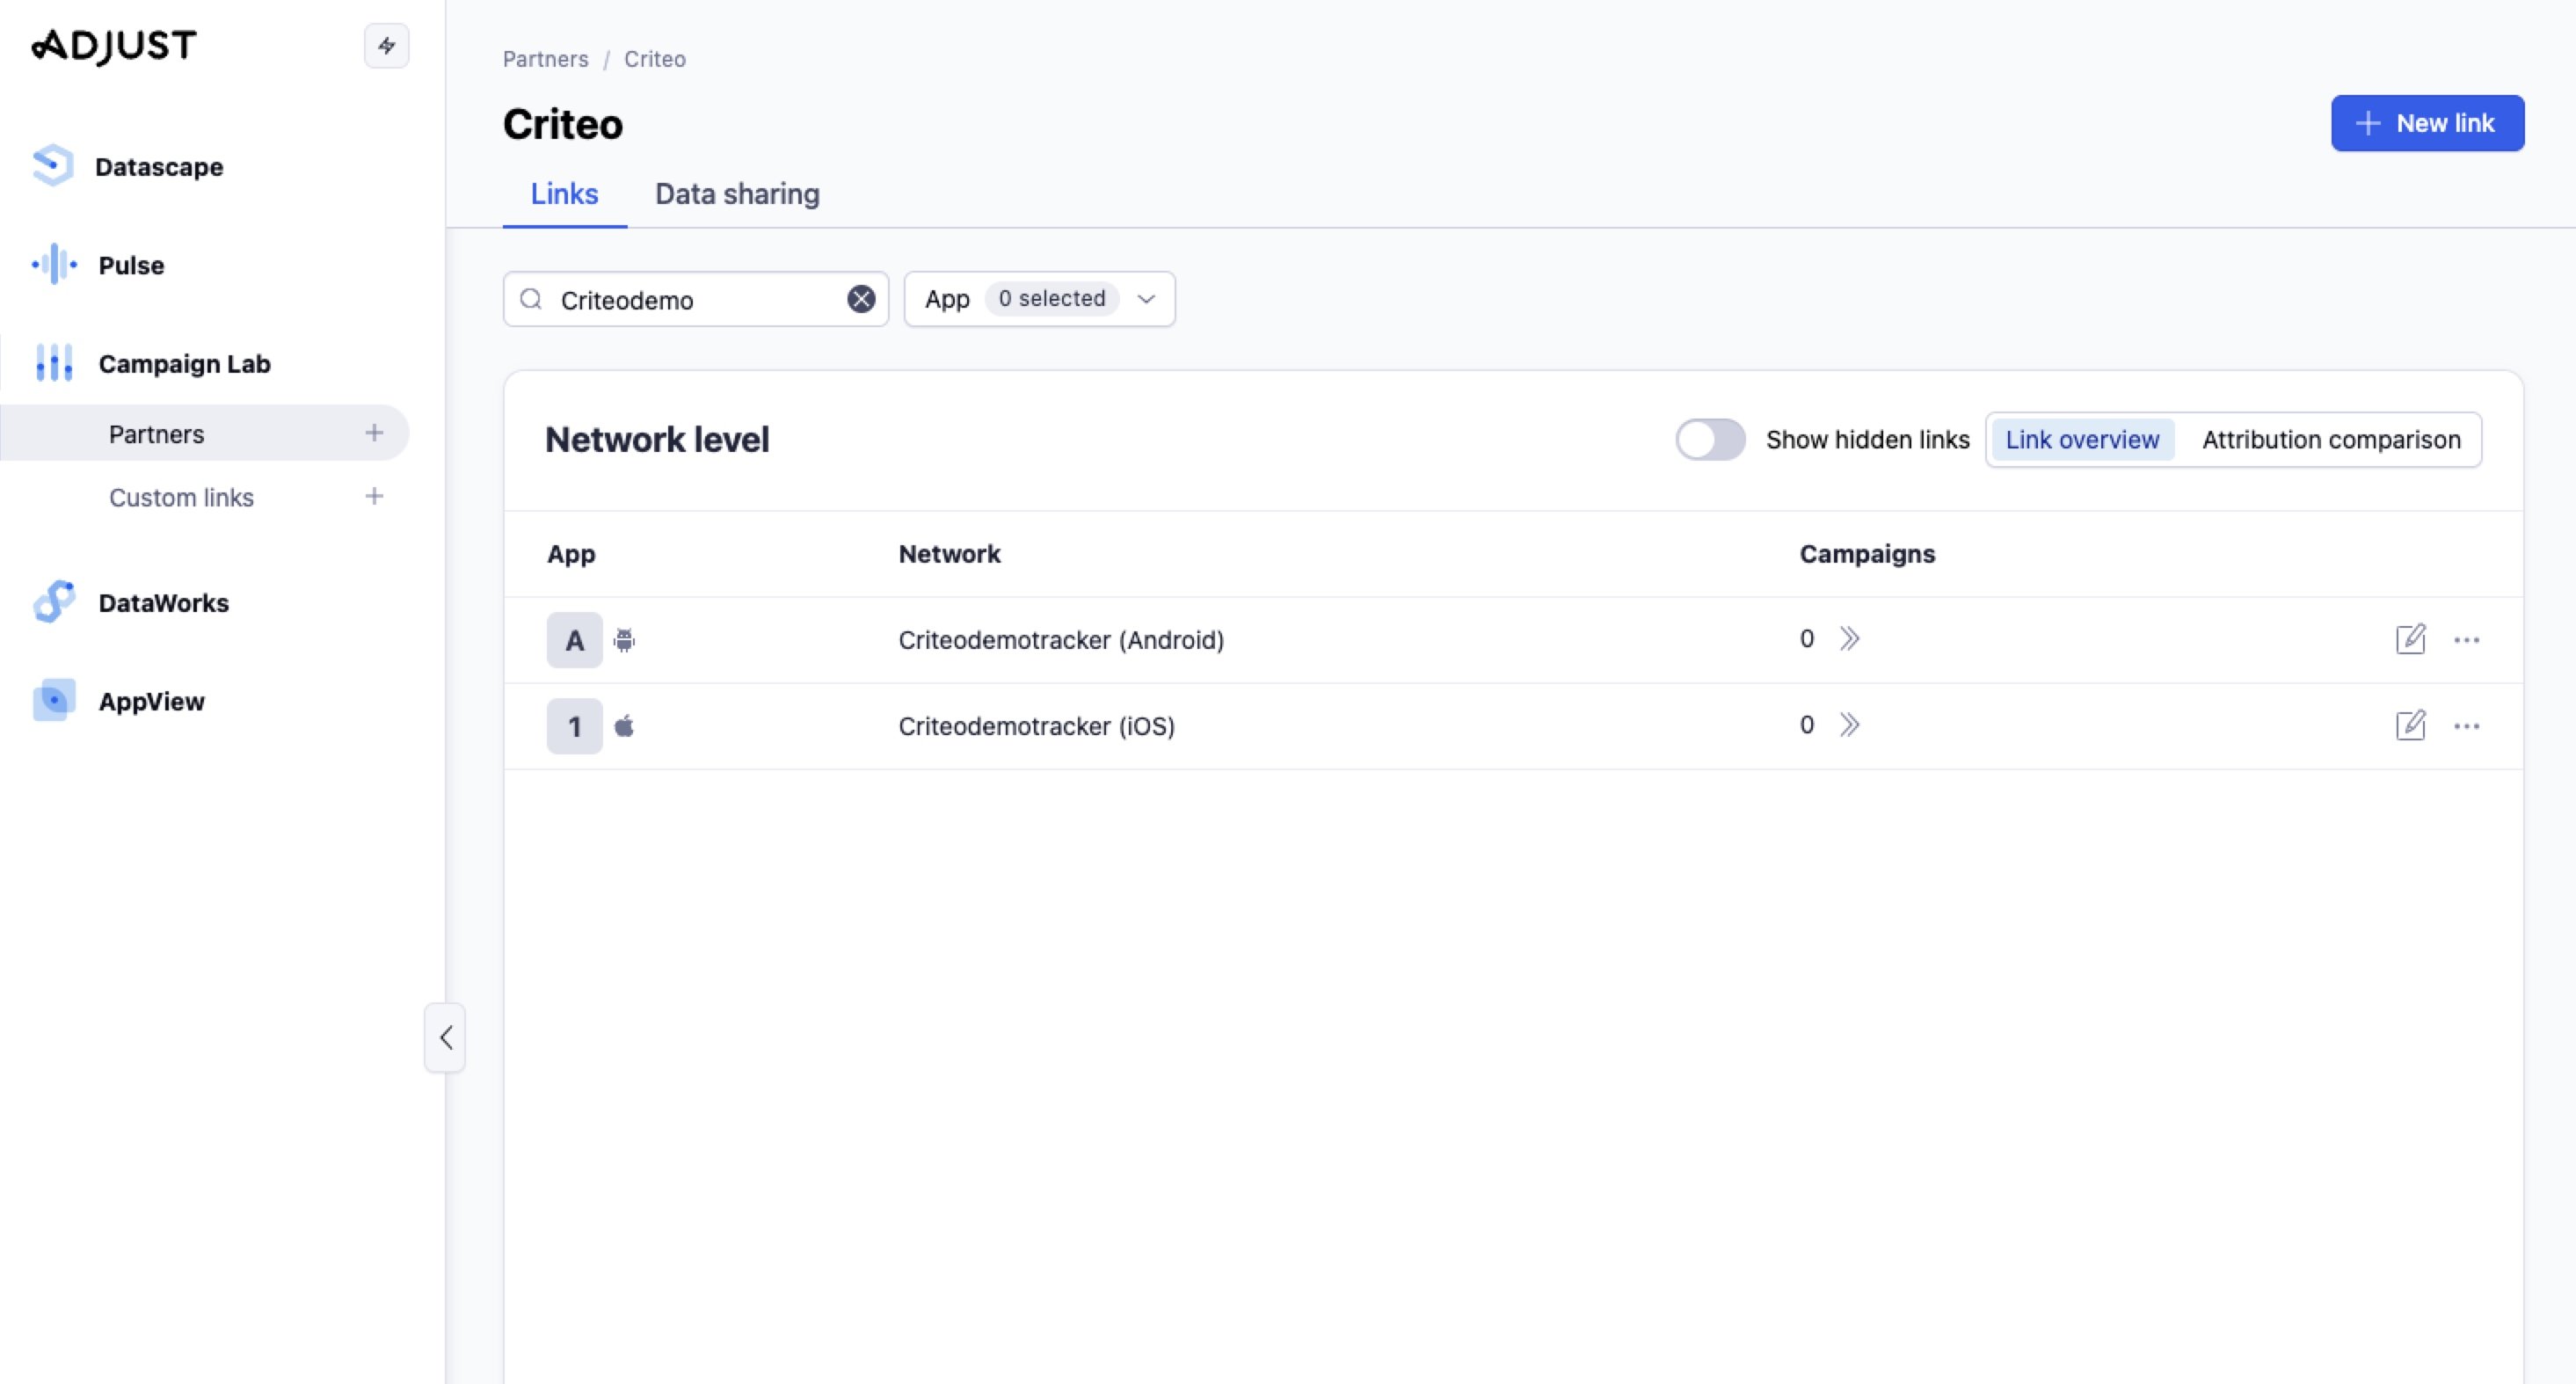Click the New link button
The height and width of the screenshot is (1384, 2576).
coord(2427,123)
